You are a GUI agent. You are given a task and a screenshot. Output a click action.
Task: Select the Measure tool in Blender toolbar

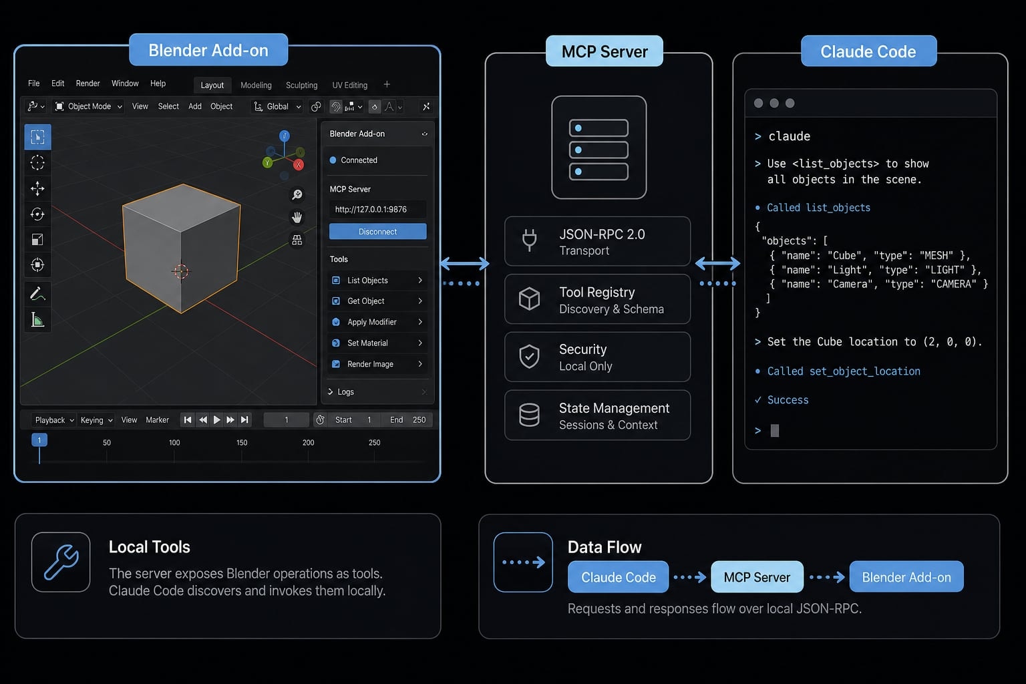[37, 320]
